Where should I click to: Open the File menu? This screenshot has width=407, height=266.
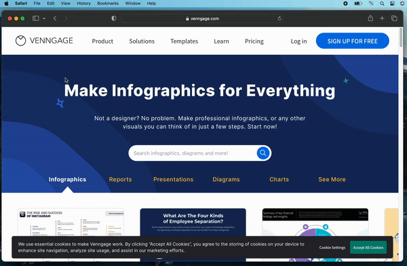pos(37,3)
